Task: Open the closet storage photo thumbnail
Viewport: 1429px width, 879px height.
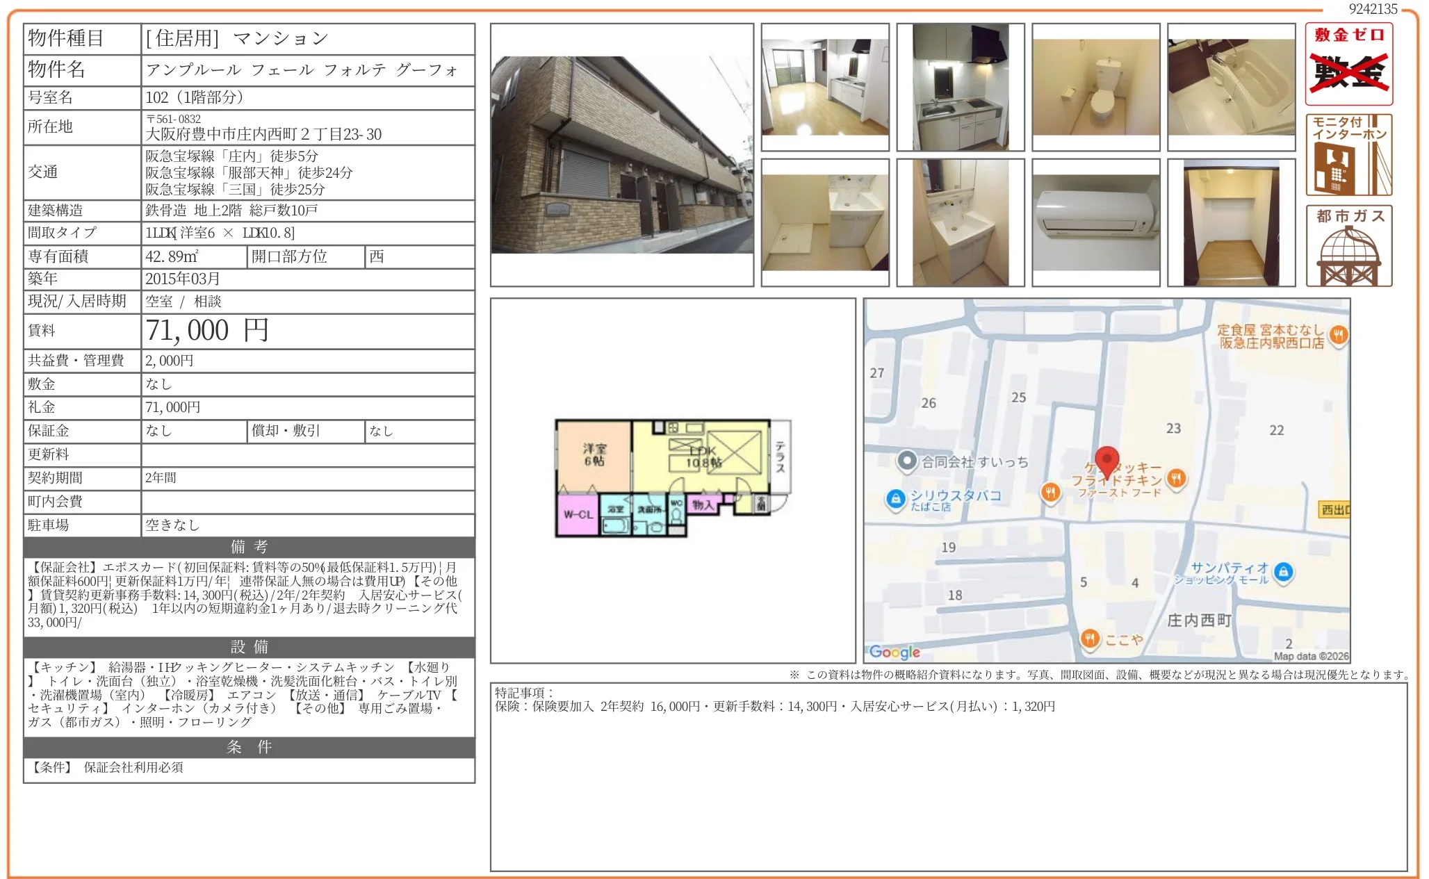Action: pos(1231,222)
